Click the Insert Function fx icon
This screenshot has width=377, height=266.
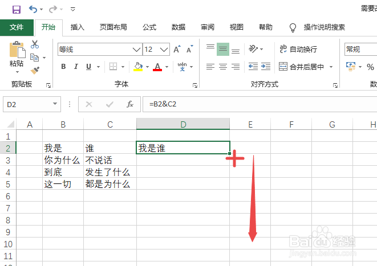pos(130,104)
